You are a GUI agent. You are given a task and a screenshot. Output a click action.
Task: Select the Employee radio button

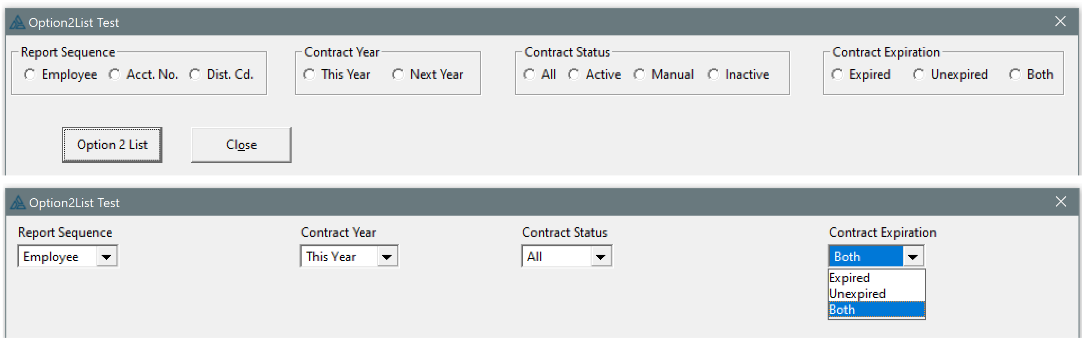(x=30, y=75)
